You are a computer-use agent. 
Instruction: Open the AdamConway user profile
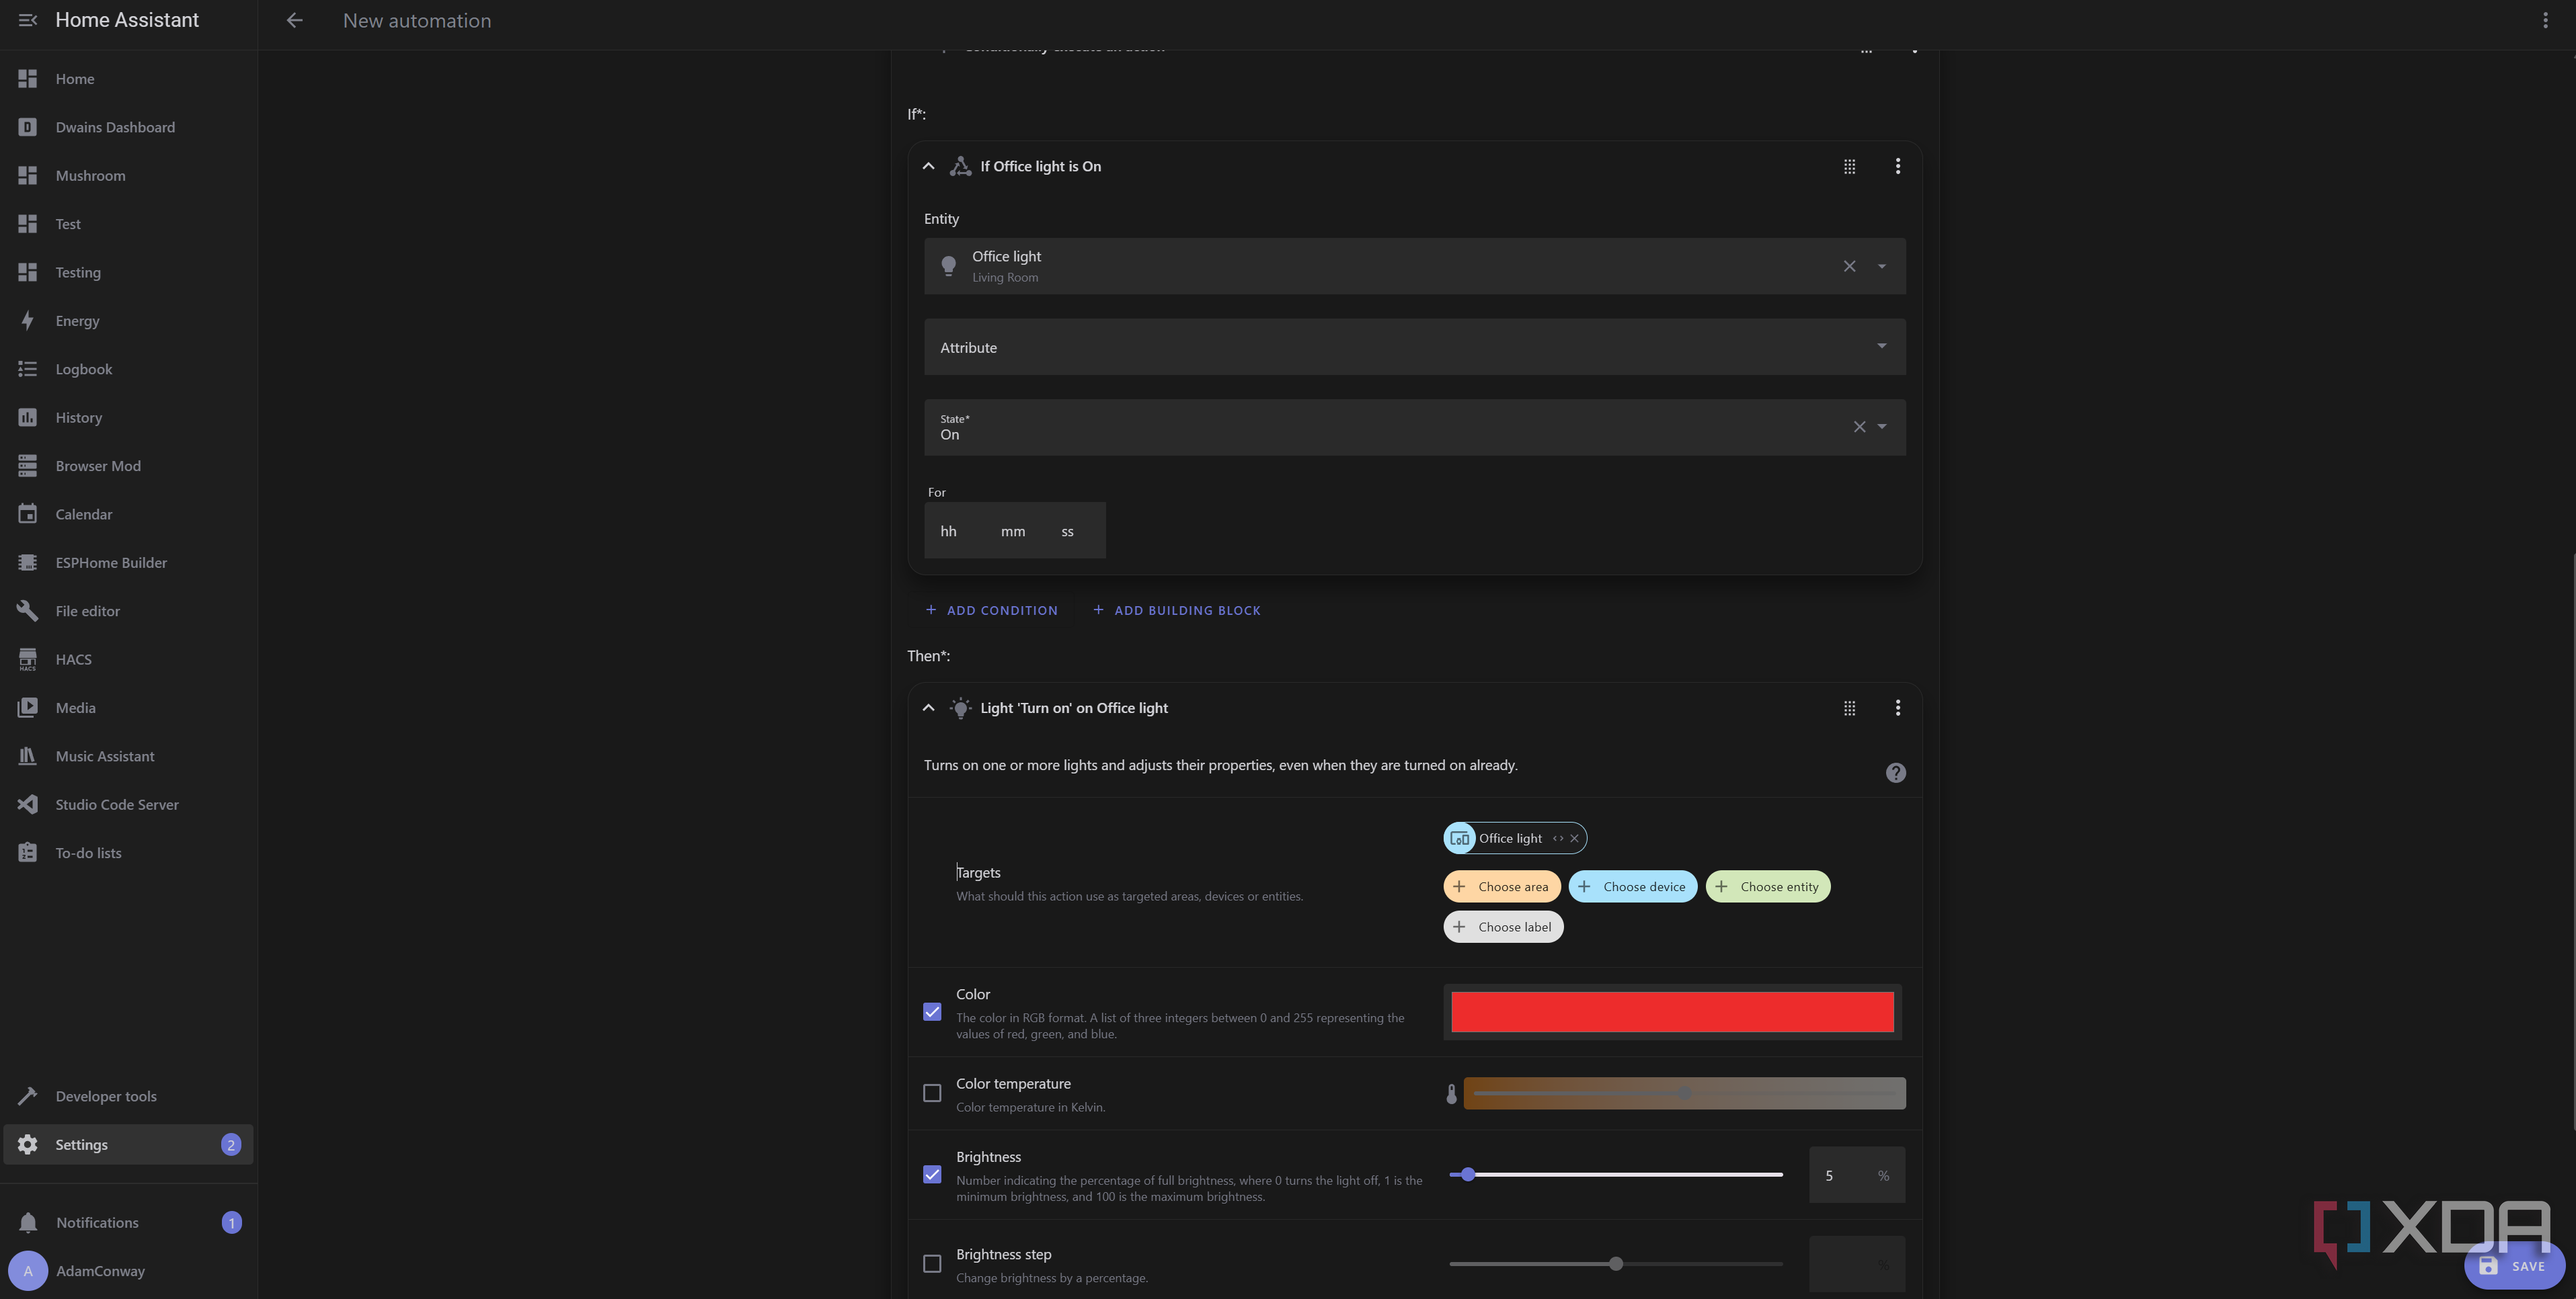tap(128, 1271)
